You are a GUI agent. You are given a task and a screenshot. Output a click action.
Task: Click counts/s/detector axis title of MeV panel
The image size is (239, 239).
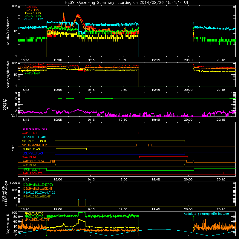pyautogui.click(x=8, y=74)
